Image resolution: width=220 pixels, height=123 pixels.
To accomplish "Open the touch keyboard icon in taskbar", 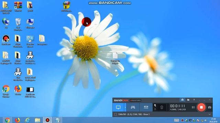I will point(176,120).
